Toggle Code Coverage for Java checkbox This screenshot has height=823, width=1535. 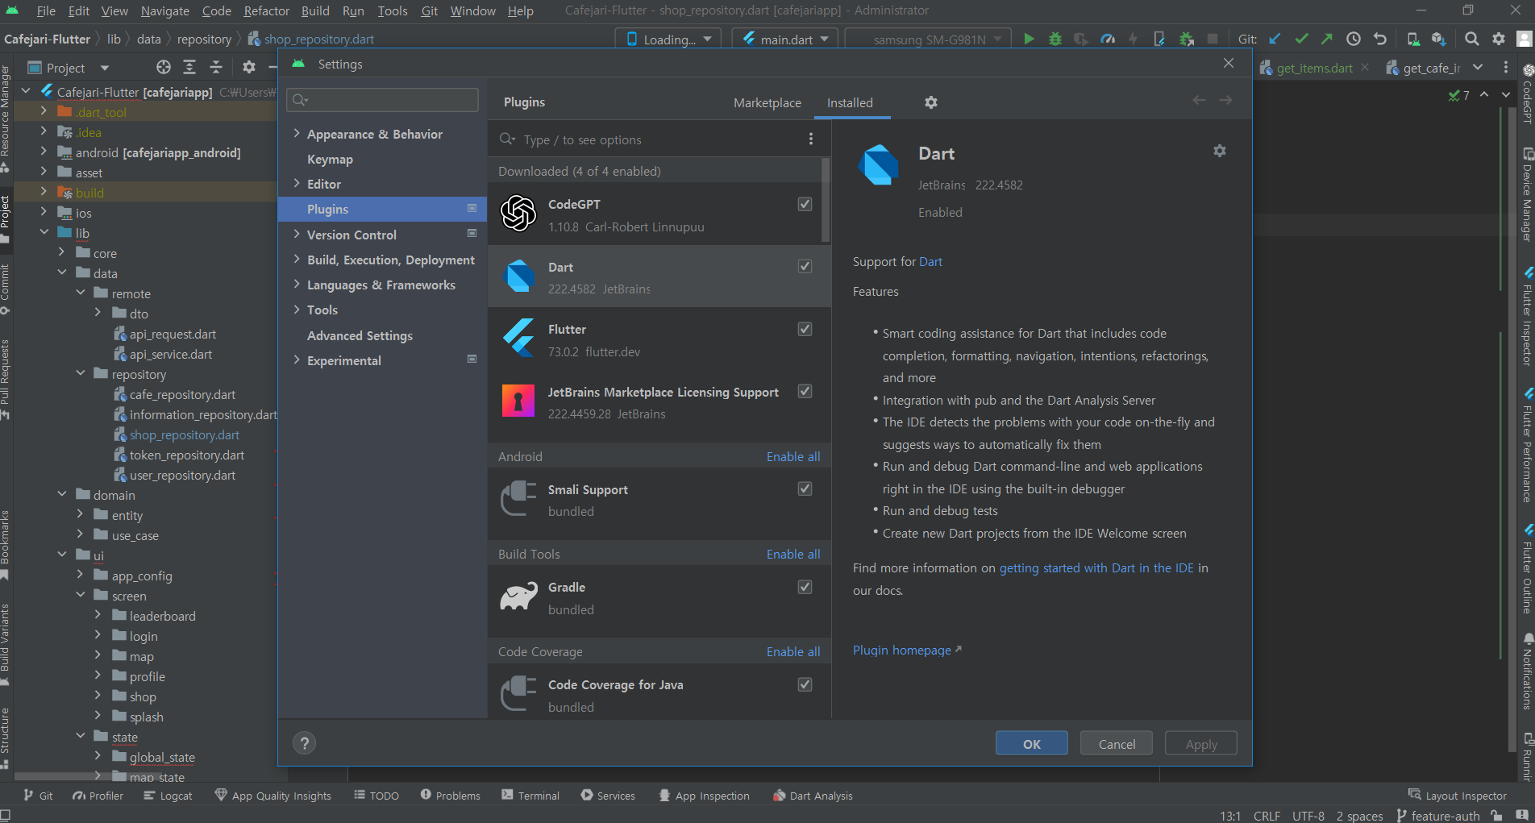(x=805, y=684)
